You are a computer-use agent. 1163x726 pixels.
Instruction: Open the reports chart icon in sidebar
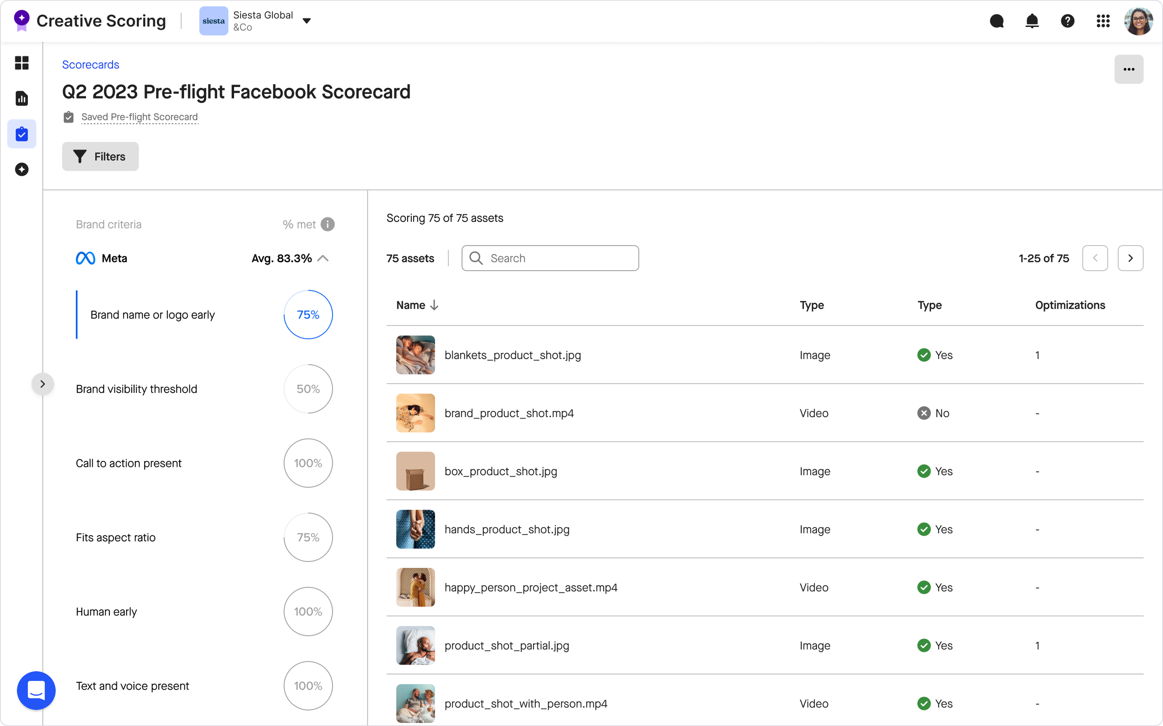click(x=21, y=99)
